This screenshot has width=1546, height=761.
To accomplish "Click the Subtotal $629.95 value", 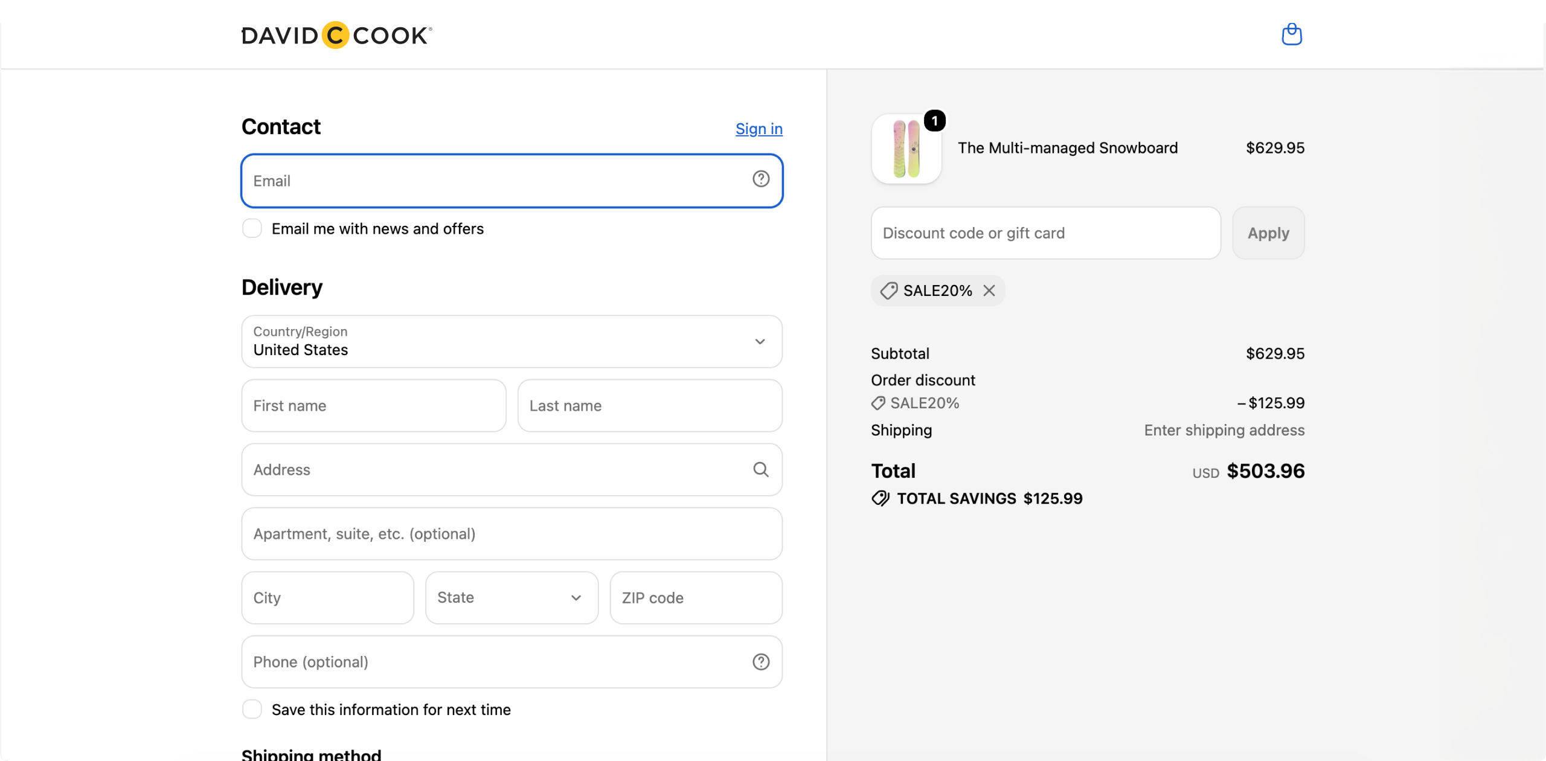I will 1275,353.
